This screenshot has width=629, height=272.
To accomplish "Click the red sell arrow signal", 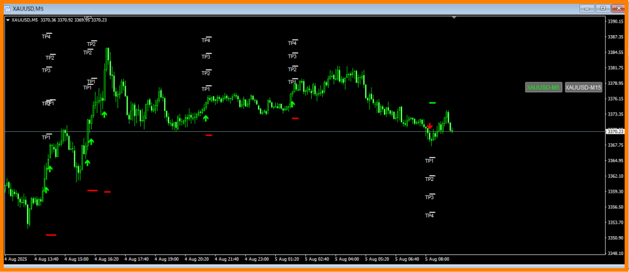I will click(x=429, y=126).
